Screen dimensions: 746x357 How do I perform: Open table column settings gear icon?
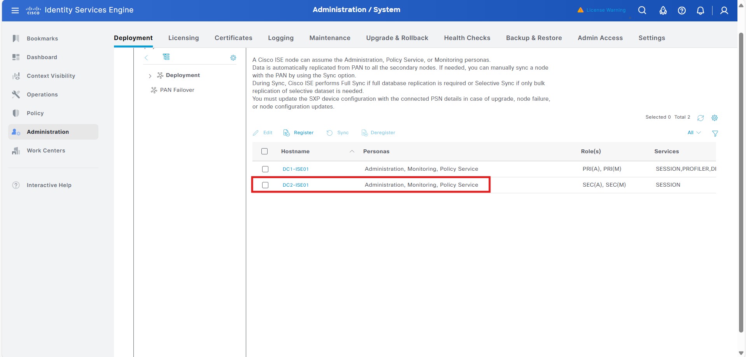click(x=714, y=118)
